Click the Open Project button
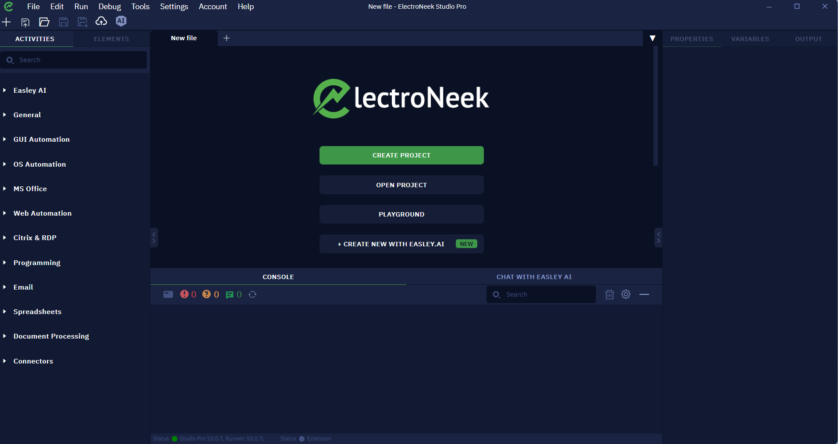838x444 pixels. (x=401, y=185)
